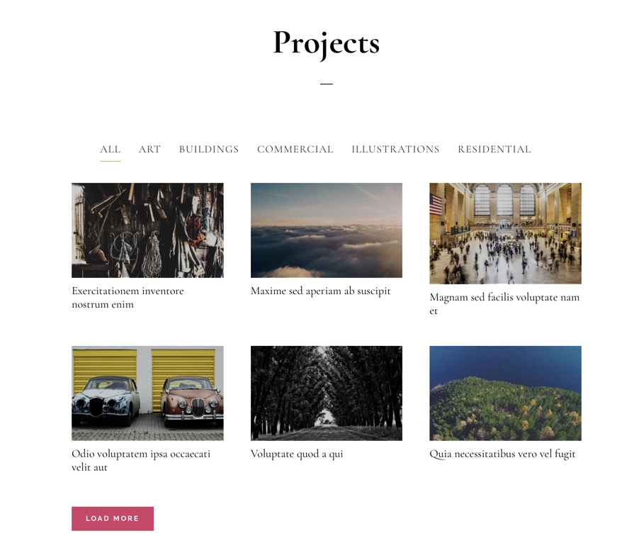Viewport: 639px width, 560px height.
Task: Open the aerial forest coastline image
Action: pyautogui.click(x=505, y=393)
